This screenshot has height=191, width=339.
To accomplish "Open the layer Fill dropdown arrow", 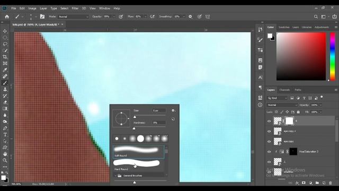I will (320, 112).
